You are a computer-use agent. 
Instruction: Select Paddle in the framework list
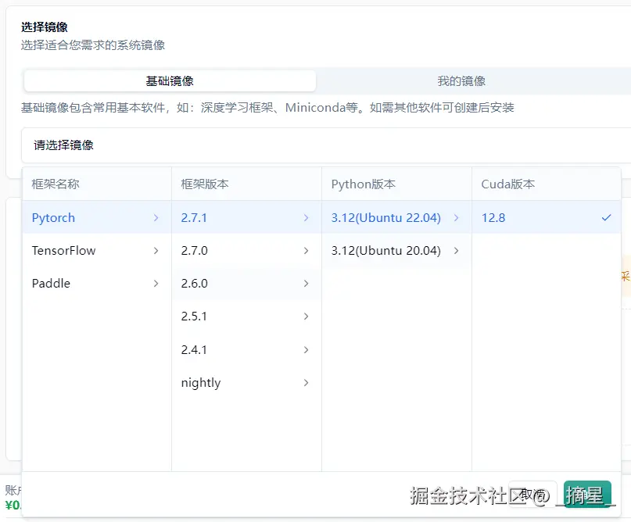(52, 284)
